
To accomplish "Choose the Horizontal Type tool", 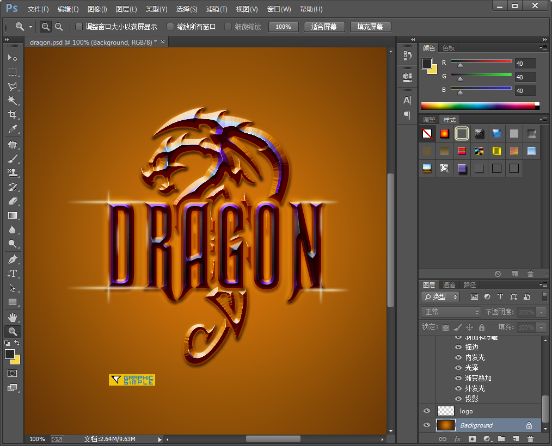I will click(x=12, y=273).
